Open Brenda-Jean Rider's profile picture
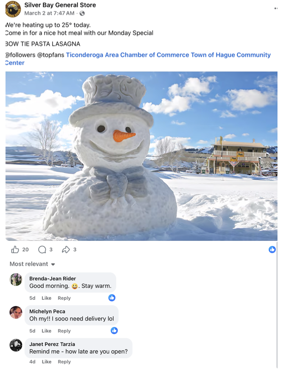This screenshot has height=391, width=283. pos(16,279)
